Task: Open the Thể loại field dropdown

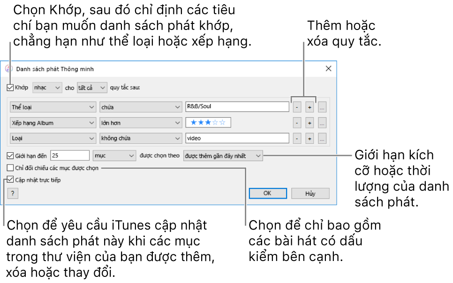Action: 53,107
